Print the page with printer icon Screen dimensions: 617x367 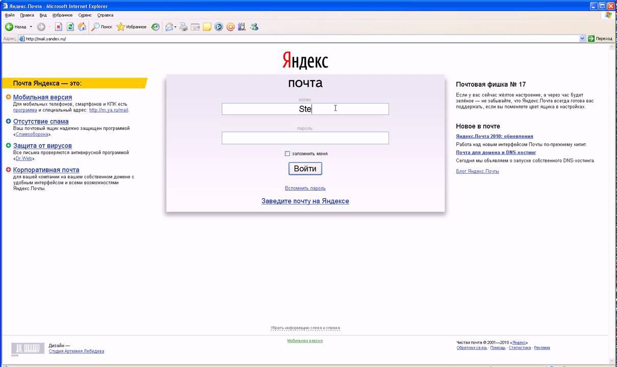tap(184, 27)
